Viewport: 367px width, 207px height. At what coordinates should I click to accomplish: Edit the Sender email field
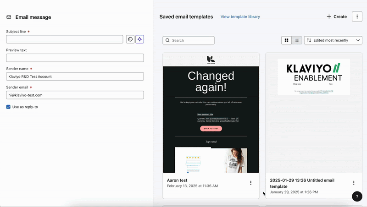click(x=75, y=95)
